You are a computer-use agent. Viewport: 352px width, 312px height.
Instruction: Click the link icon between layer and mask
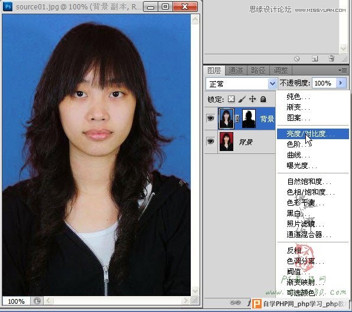[x=237, y=119]
